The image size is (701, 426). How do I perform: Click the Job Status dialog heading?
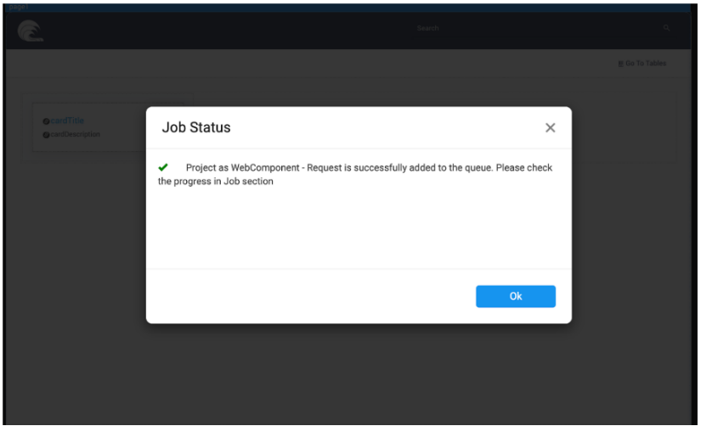196,127
